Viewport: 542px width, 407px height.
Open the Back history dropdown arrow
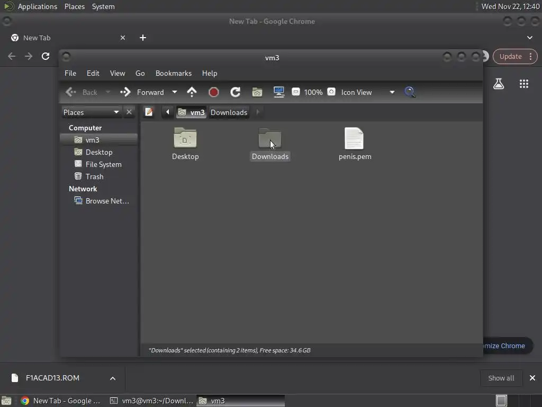[108, 92]
